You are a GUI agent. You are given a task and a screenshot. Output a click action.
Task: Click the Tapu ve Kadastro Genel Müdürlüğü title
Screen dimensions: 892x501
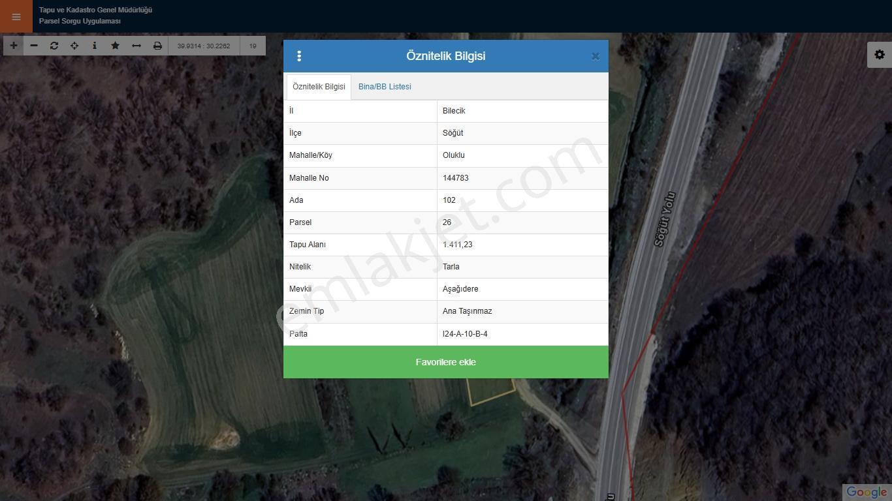click(x=95, y=10)
